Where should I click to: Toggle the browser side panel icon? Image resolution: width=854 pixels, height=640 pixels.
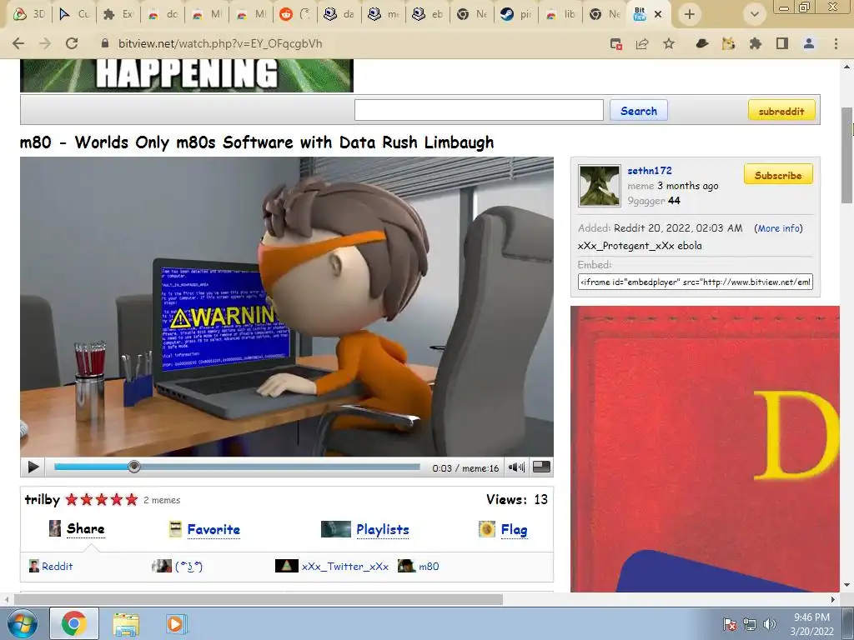coord(782,44)
